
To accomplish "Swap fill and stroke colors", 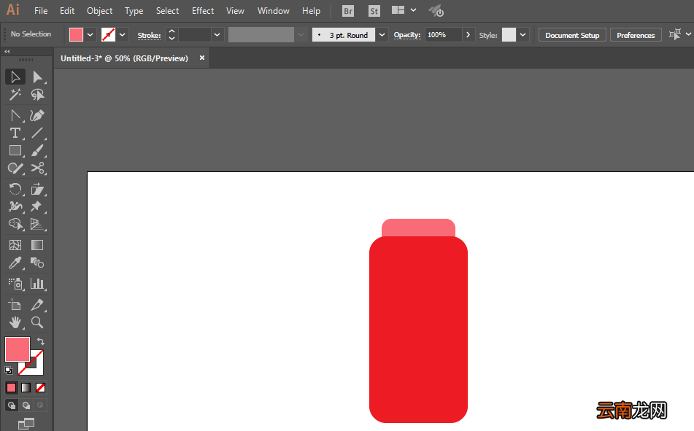I will coord(41,341).
